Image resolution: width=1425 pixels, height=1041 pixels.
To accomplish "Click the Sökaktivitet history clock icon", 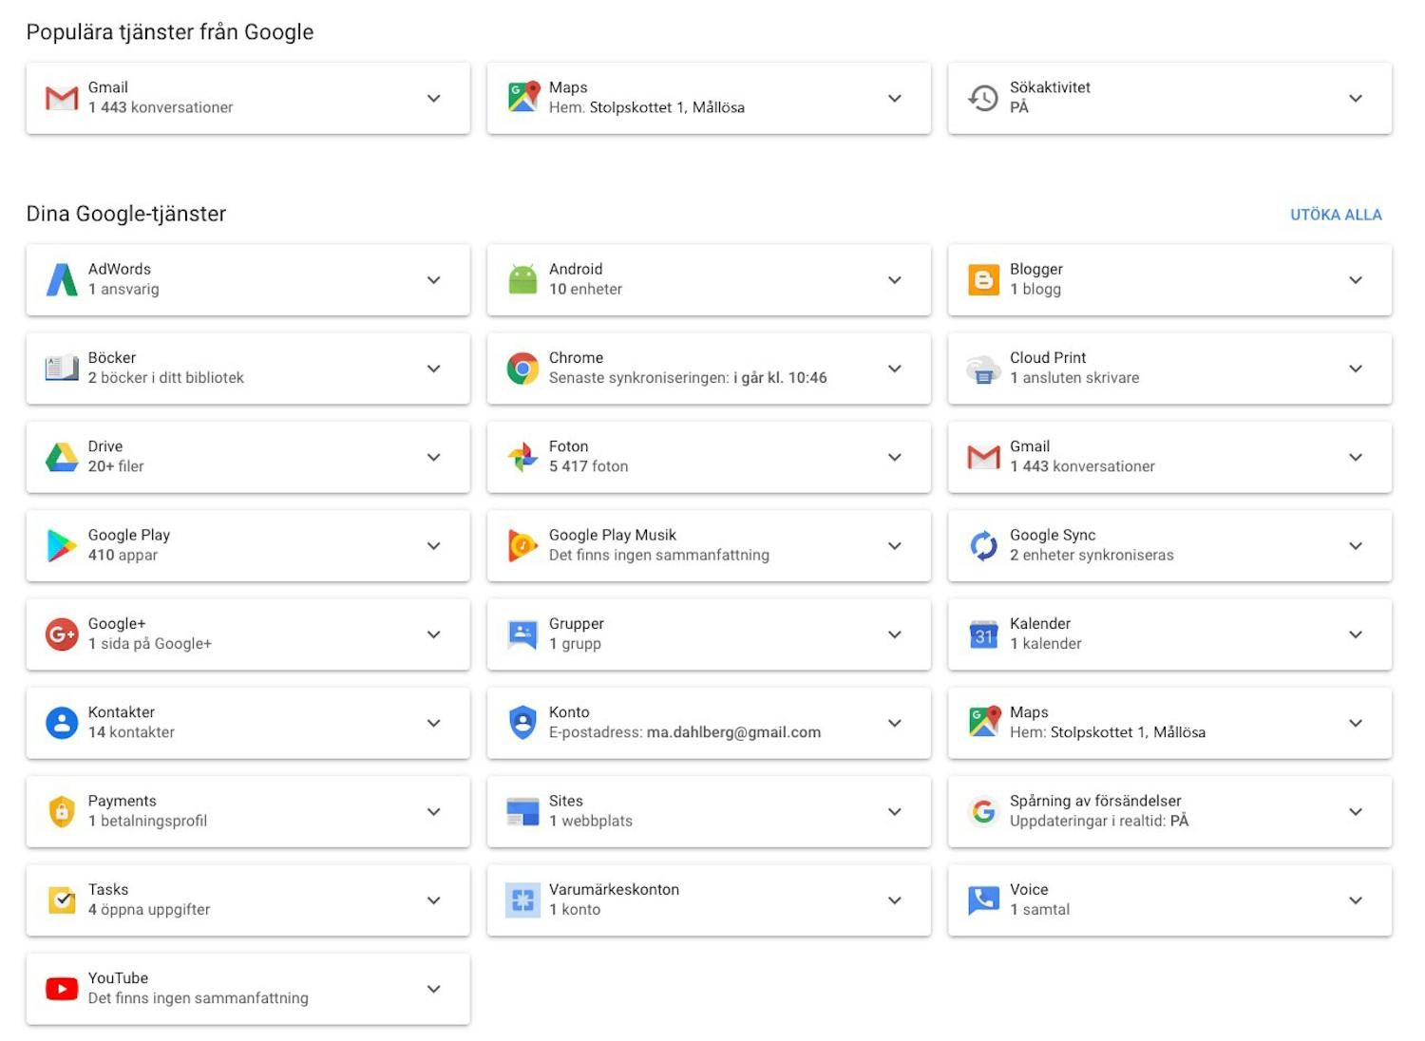I will 983,98.
